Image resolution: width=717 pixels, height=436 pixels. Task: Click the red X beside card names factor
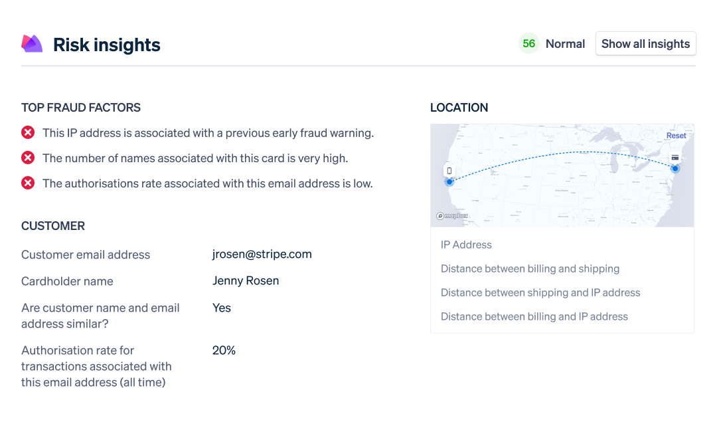(28, 158)
